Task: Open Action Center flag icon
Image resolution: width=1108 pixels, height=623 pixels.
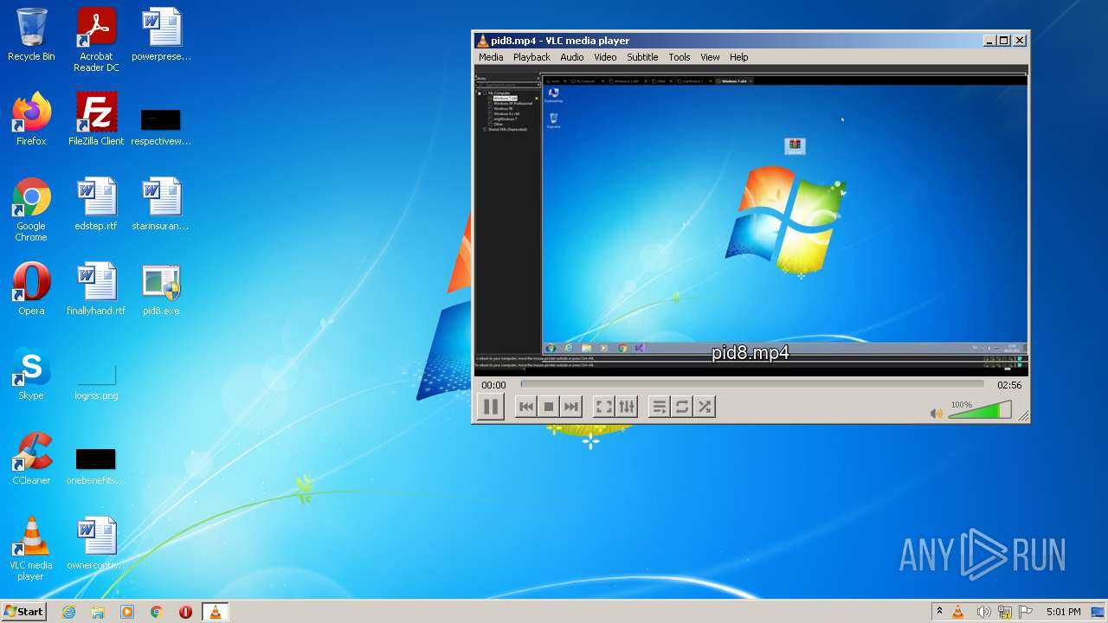Action: (1026, 612)
